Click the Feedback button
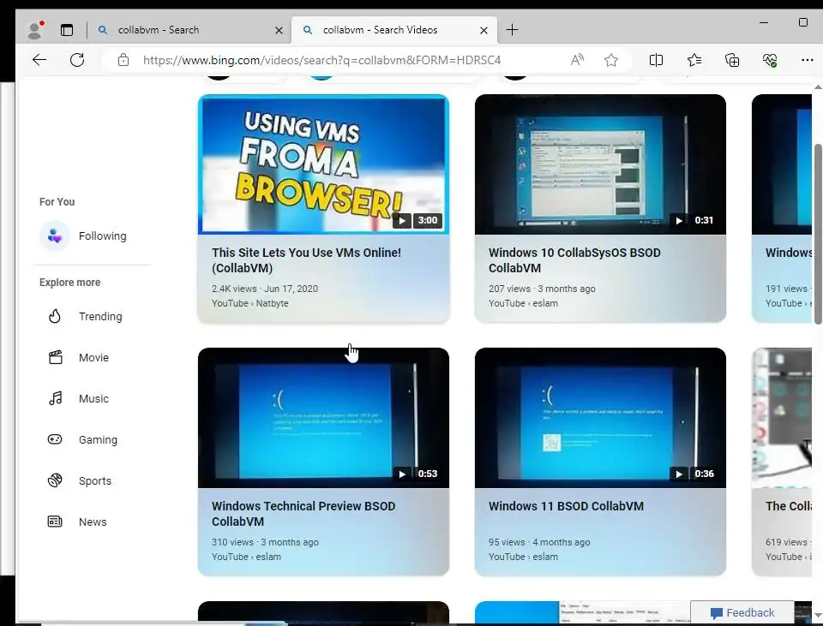 click(742, 612)
